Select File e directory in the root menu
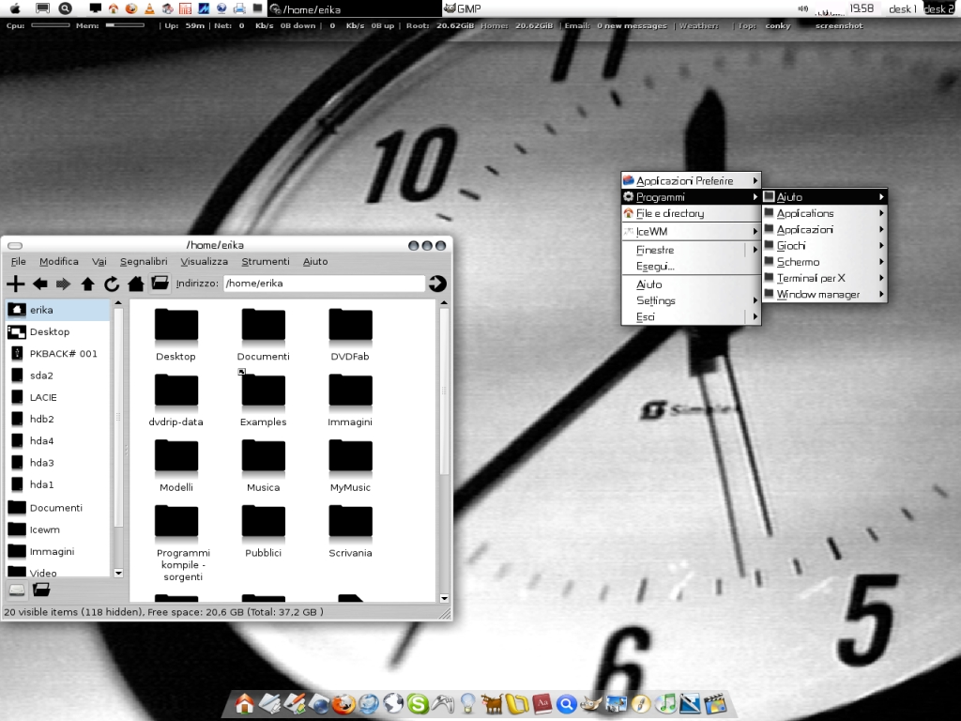Viewport: 961px width, 721px height. pyautogui.click(x=691, y=213)
